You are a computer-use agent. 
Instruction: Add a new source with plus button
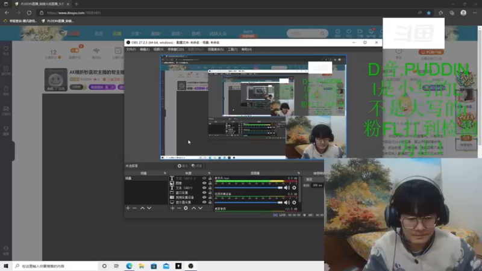pos(172,208)
